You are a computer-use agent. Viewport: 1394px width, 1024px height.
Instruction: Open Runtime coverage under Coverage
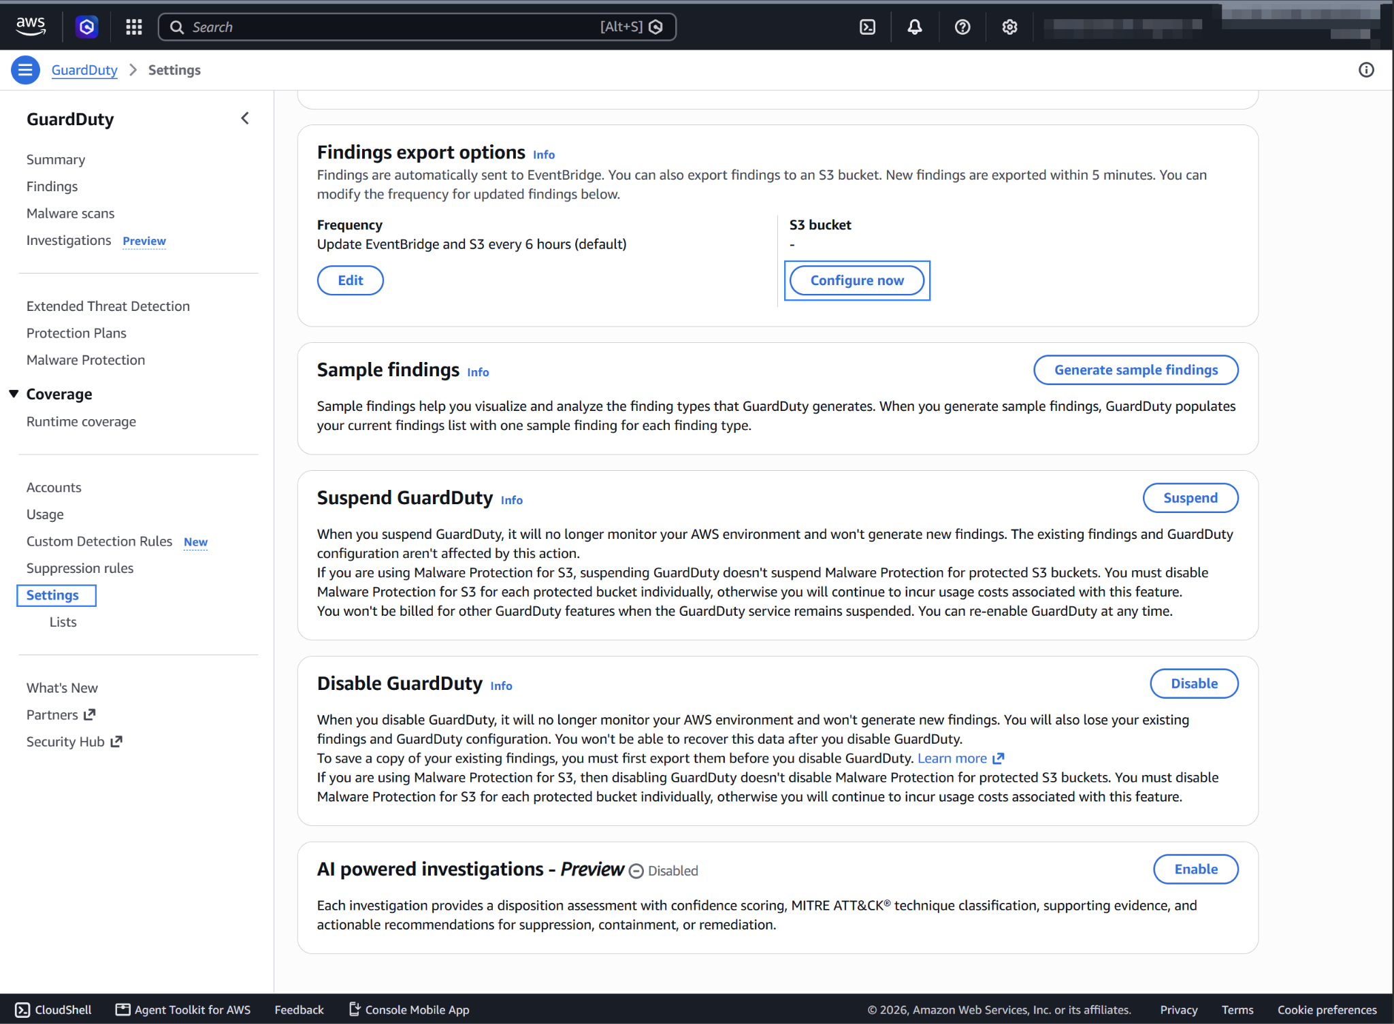[81, 421]
